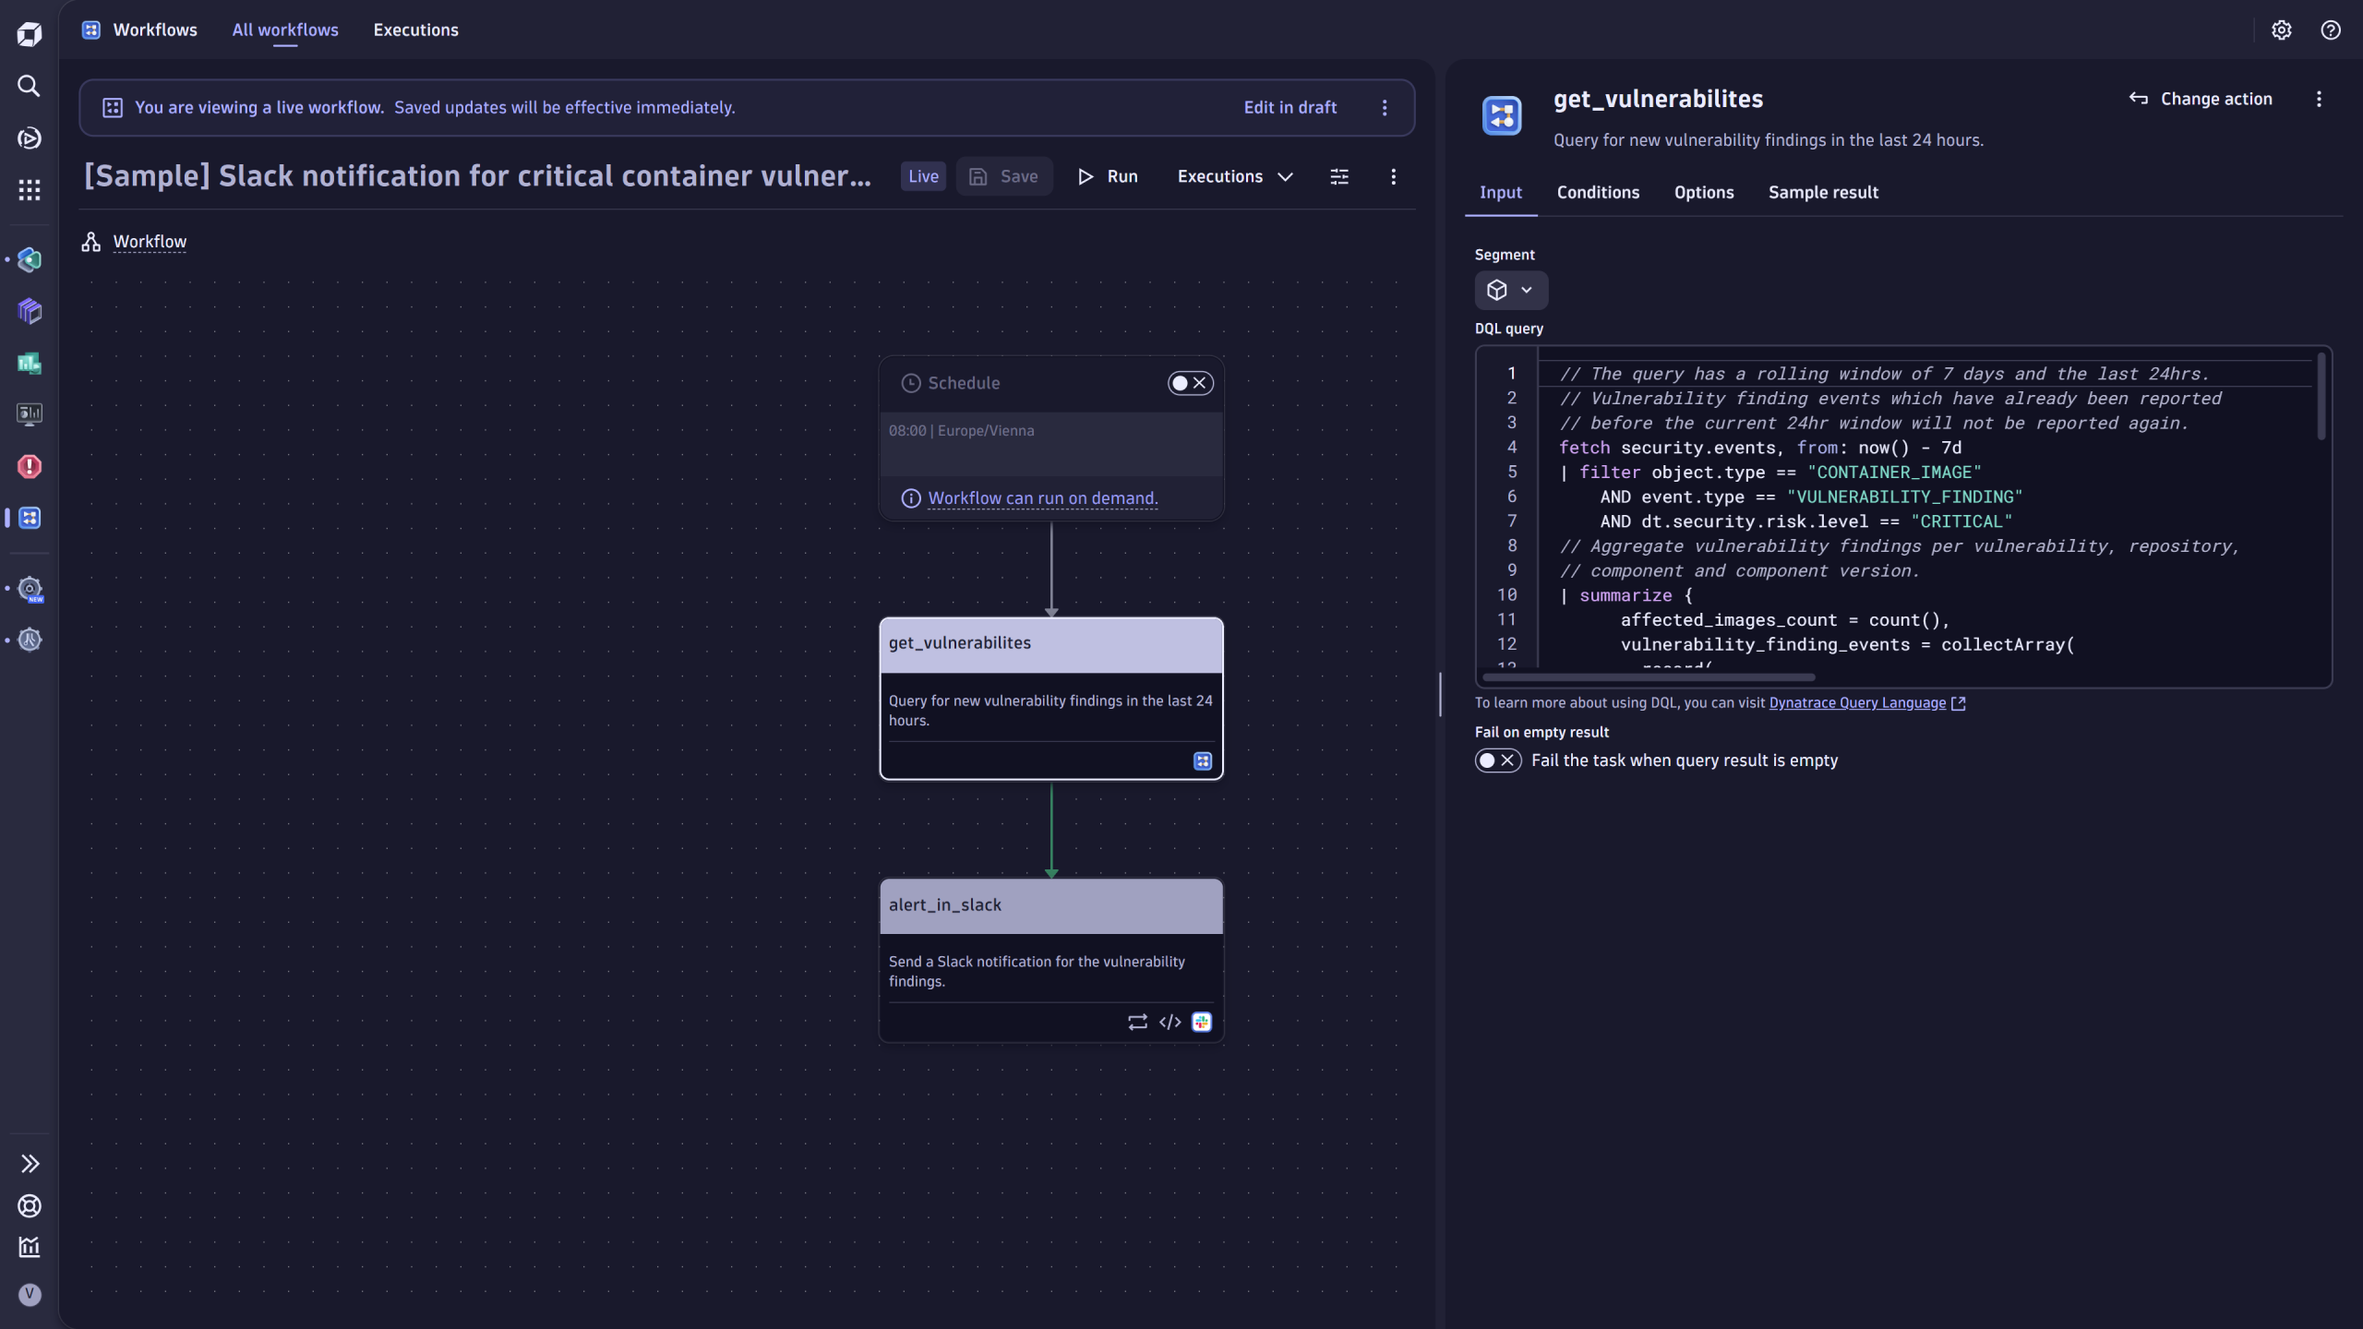Open the Segment dropdown
The image size is (2363, 1329).
tap(1510, 290)
